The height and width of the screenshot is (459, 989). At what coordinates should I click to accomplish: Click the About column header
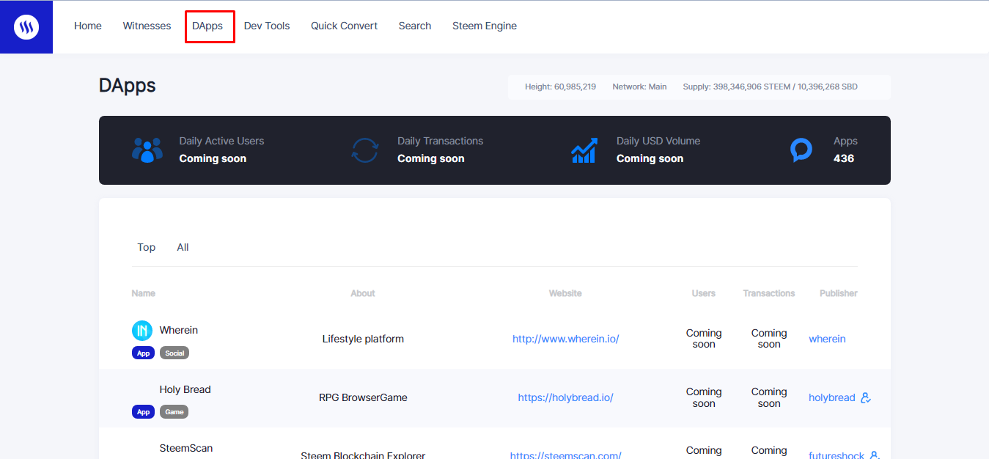click(363, 293)
